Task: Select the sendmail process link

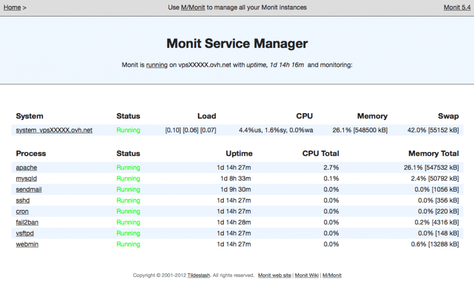Action: coord(29,189)
